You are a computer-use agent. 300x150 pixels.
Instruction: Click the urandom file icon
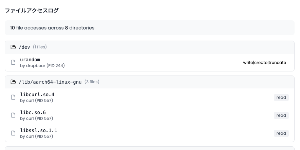pyautogui.click(x=14, y=62)
